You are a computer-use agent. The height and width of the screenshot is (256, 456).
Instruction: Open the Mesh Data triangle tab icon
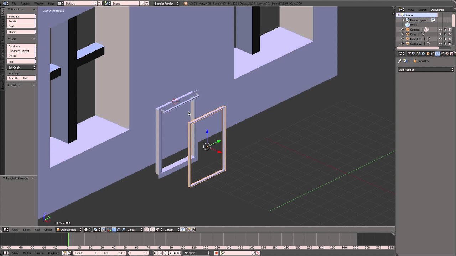coord(442,54)
